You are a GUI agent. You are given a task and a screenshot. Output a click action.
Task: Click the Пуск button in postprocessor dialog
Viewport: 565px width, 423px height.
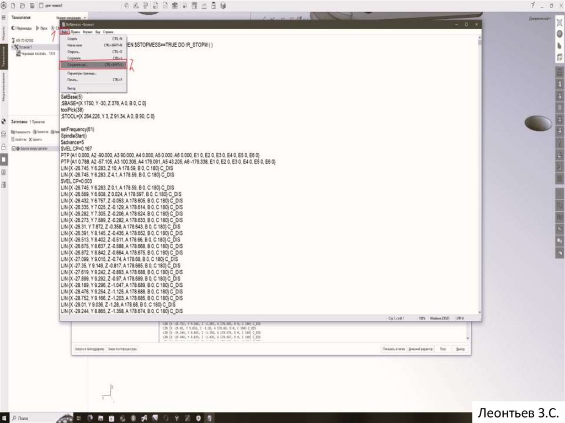click(443, 349)
